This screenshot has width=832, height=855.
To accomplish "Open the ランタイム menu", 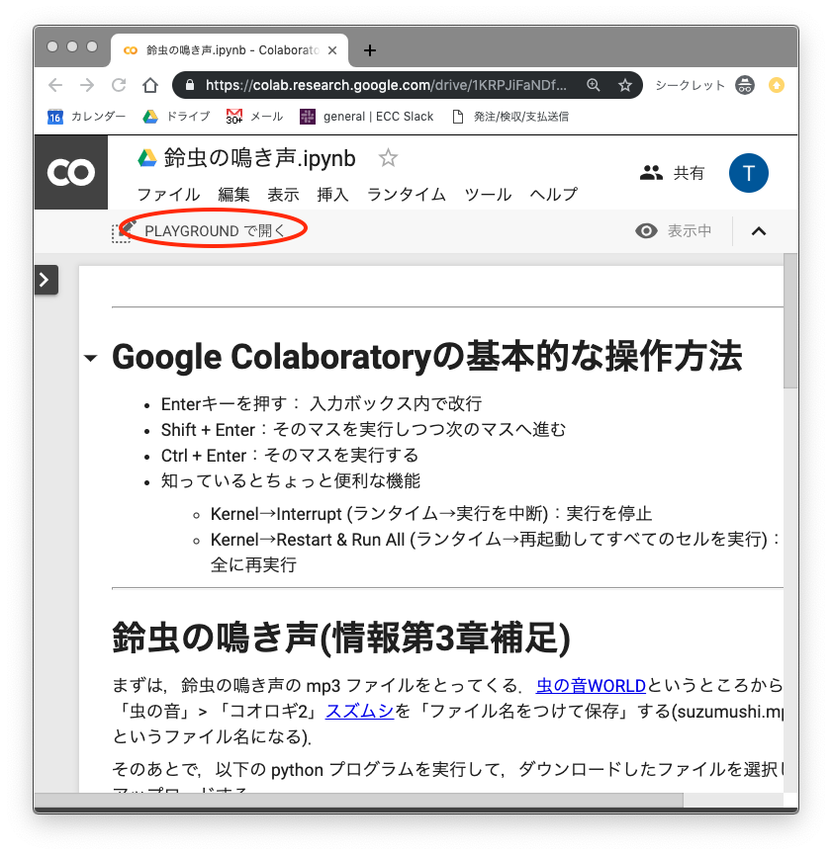I will 406,195.
